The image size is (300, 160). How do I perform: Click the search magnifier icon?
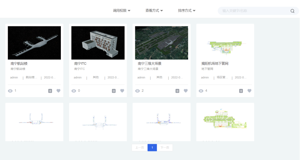tap(292, 11)
